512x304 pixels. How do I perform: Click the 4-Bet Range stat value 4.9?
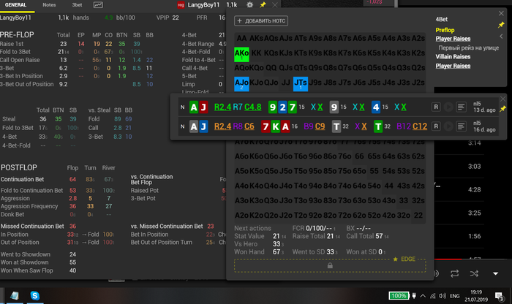point(222,44)
